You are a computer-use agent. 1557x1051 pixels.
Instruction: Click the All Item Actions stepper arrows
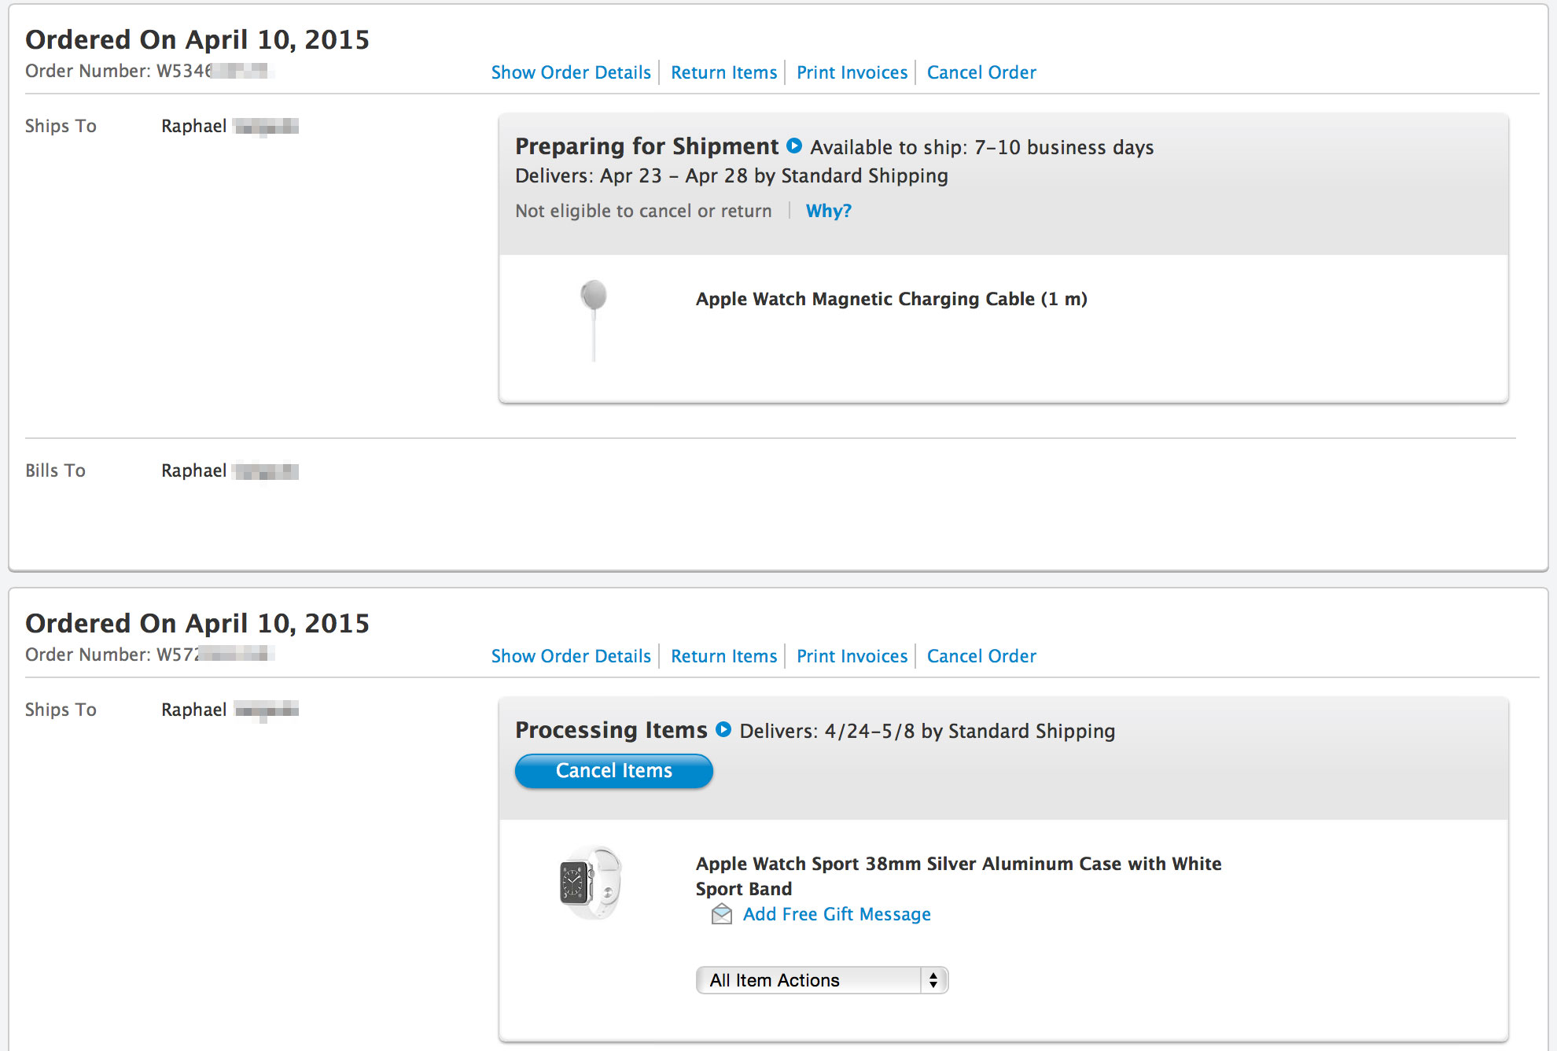point(933,980)
